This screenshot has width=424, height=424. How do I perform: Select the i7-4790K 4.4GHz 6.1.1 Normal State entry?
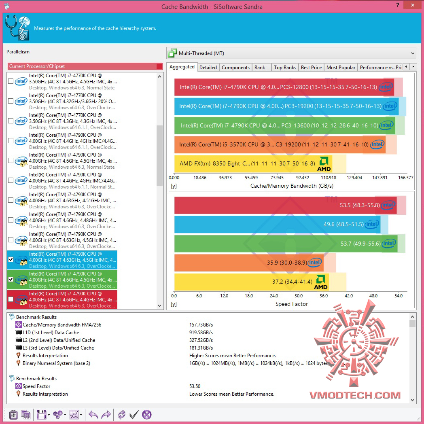(62, 180)
